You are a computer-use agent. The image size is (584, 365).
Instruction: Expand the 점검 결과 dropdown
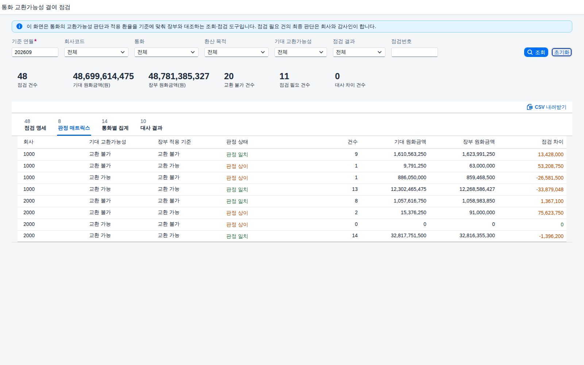tap(359, 52)
